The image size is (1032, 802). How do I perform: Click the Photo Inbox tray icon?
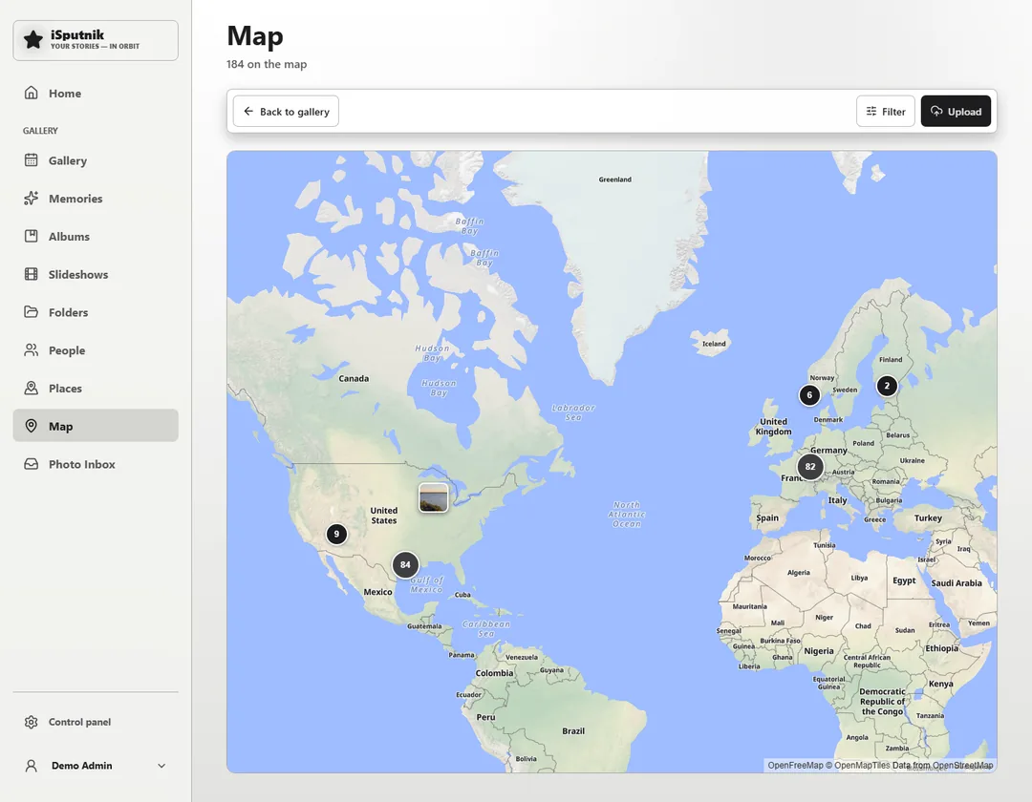[x=31, y=464]
